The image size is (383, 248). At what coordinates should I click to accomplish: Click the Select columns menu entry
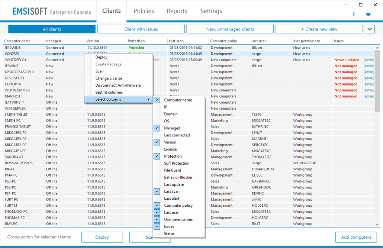(x=119, y=99)
